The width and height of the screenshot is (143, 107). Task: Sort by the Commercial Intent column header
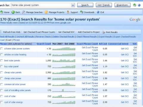pos(118,44)
